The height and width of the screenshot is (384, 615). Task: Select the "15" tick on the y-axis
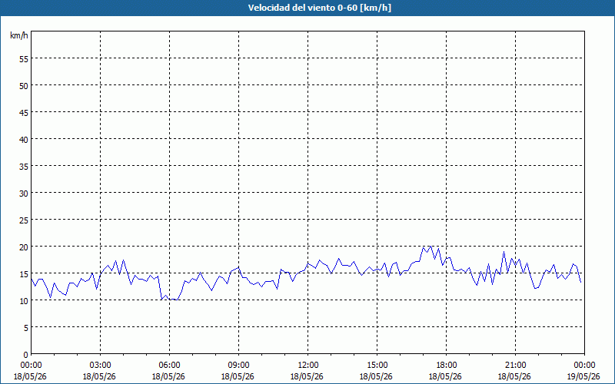[x=24, y=273]
